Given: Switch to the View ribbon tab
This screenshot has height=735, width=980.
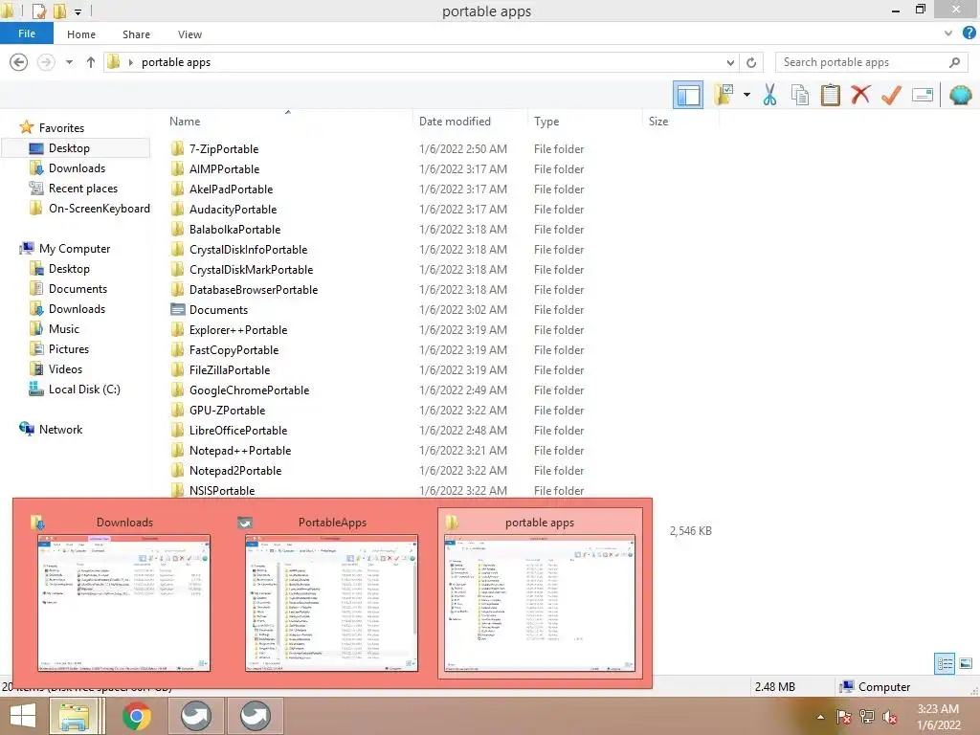Looking at the screenshot, I should tap(189, 34).
